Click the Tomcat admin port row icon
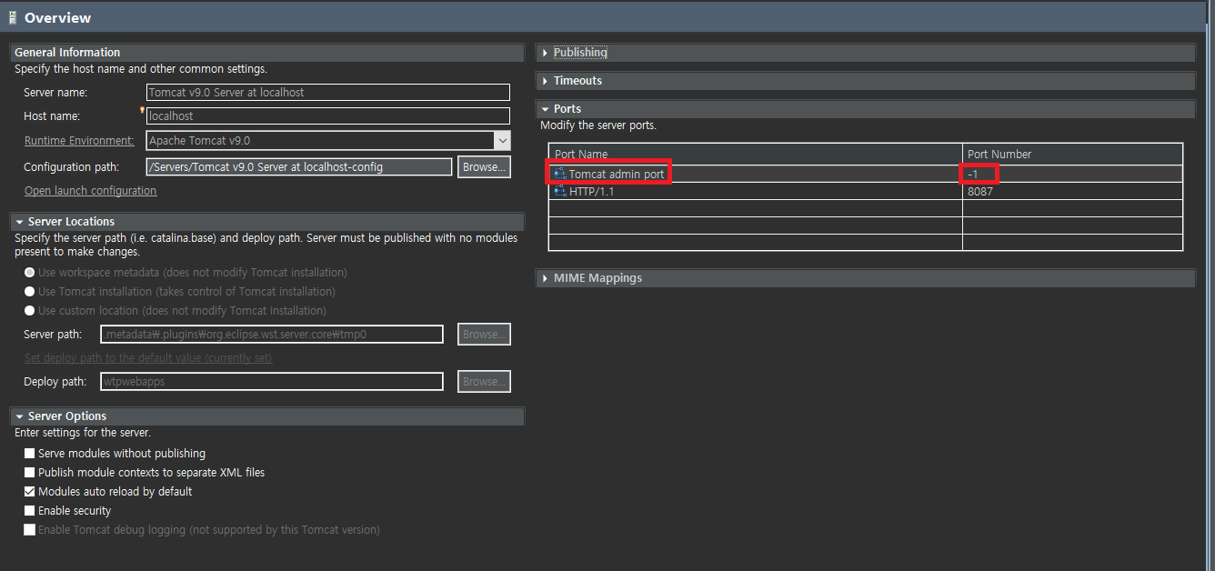The height and width of the screenshot is (571, 1215). (x=560, y=174)
